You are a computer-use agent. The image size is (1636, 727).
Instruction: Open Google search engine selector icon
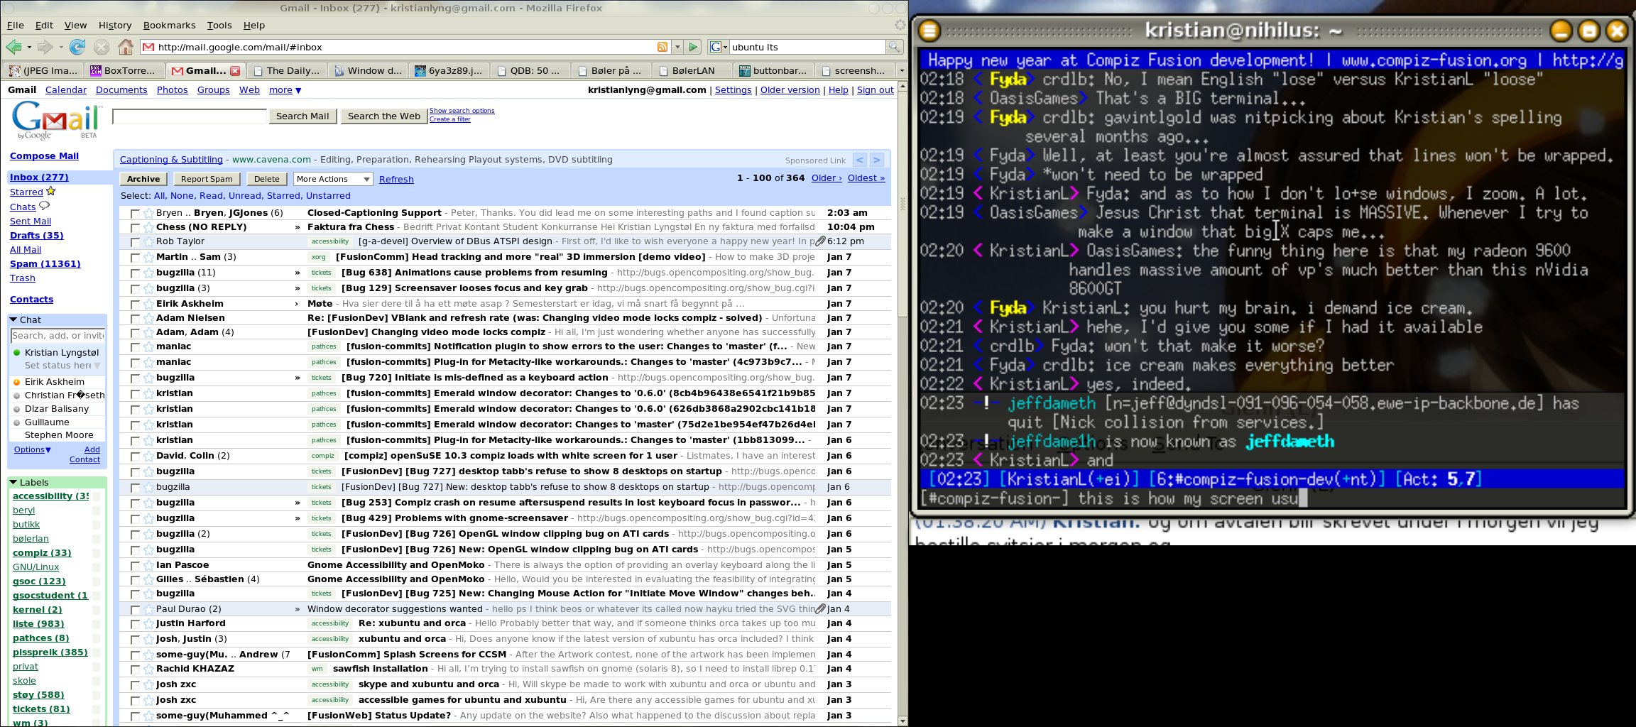pyautogui.click(x=718, y=48)
